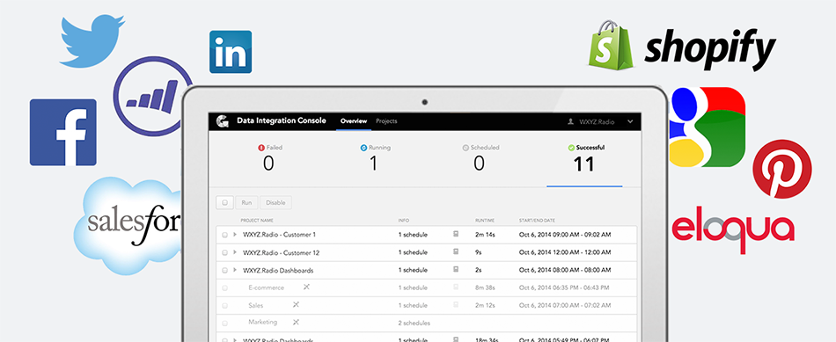Click the PROJECT NAME column header
The image size is (836, 342).
(257, 220)
